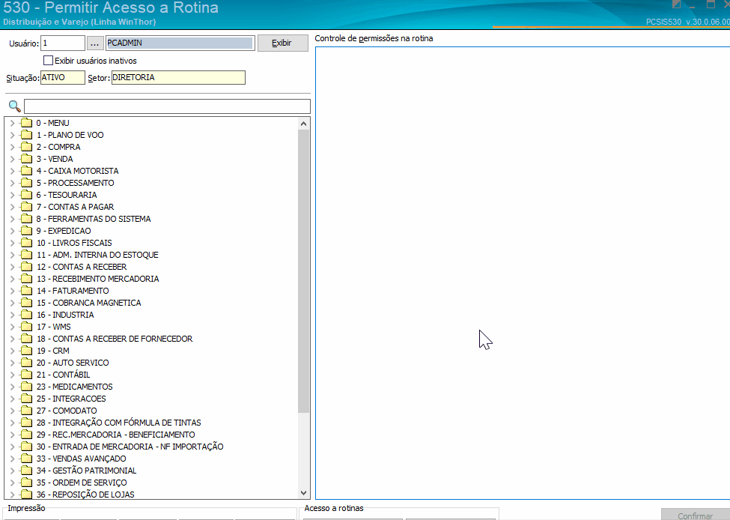Click the folder icon of 21 - CONTÁBIL
The width and height of the screenshot is (730, 520).
click(26, 375)
